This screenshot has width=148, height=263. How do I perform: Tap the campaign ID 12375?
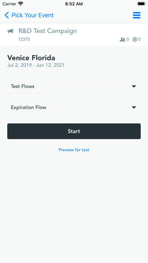[24, 39]
